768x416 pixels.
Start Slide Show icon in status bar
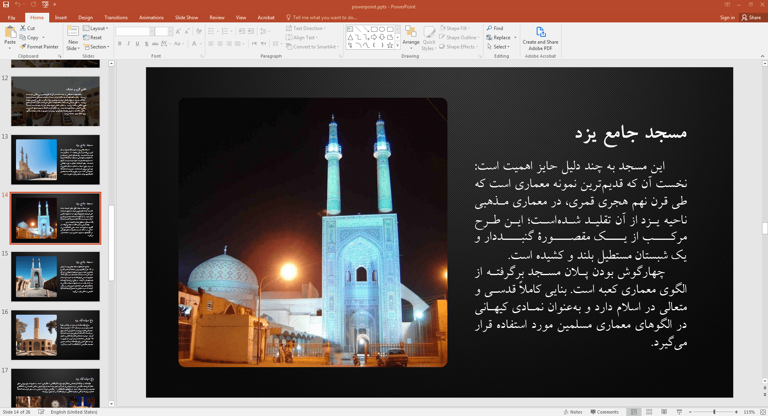click(x=679, y=412)
